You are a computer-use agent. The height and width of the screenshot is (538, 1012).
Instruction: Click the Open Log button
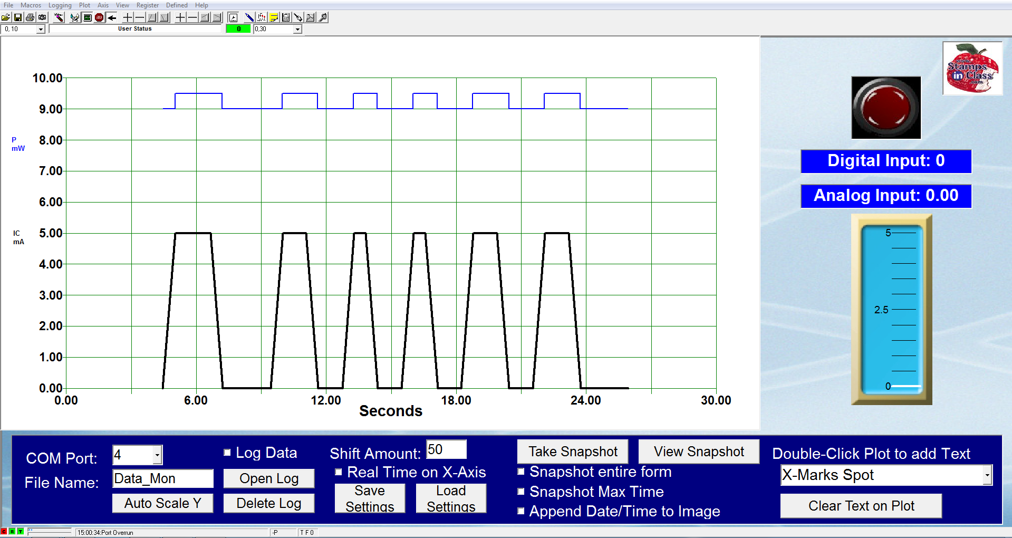(x=269, y=478)
